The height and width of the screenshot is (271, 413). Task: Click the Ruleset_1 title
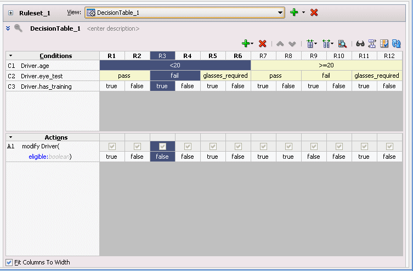(35, 13)
